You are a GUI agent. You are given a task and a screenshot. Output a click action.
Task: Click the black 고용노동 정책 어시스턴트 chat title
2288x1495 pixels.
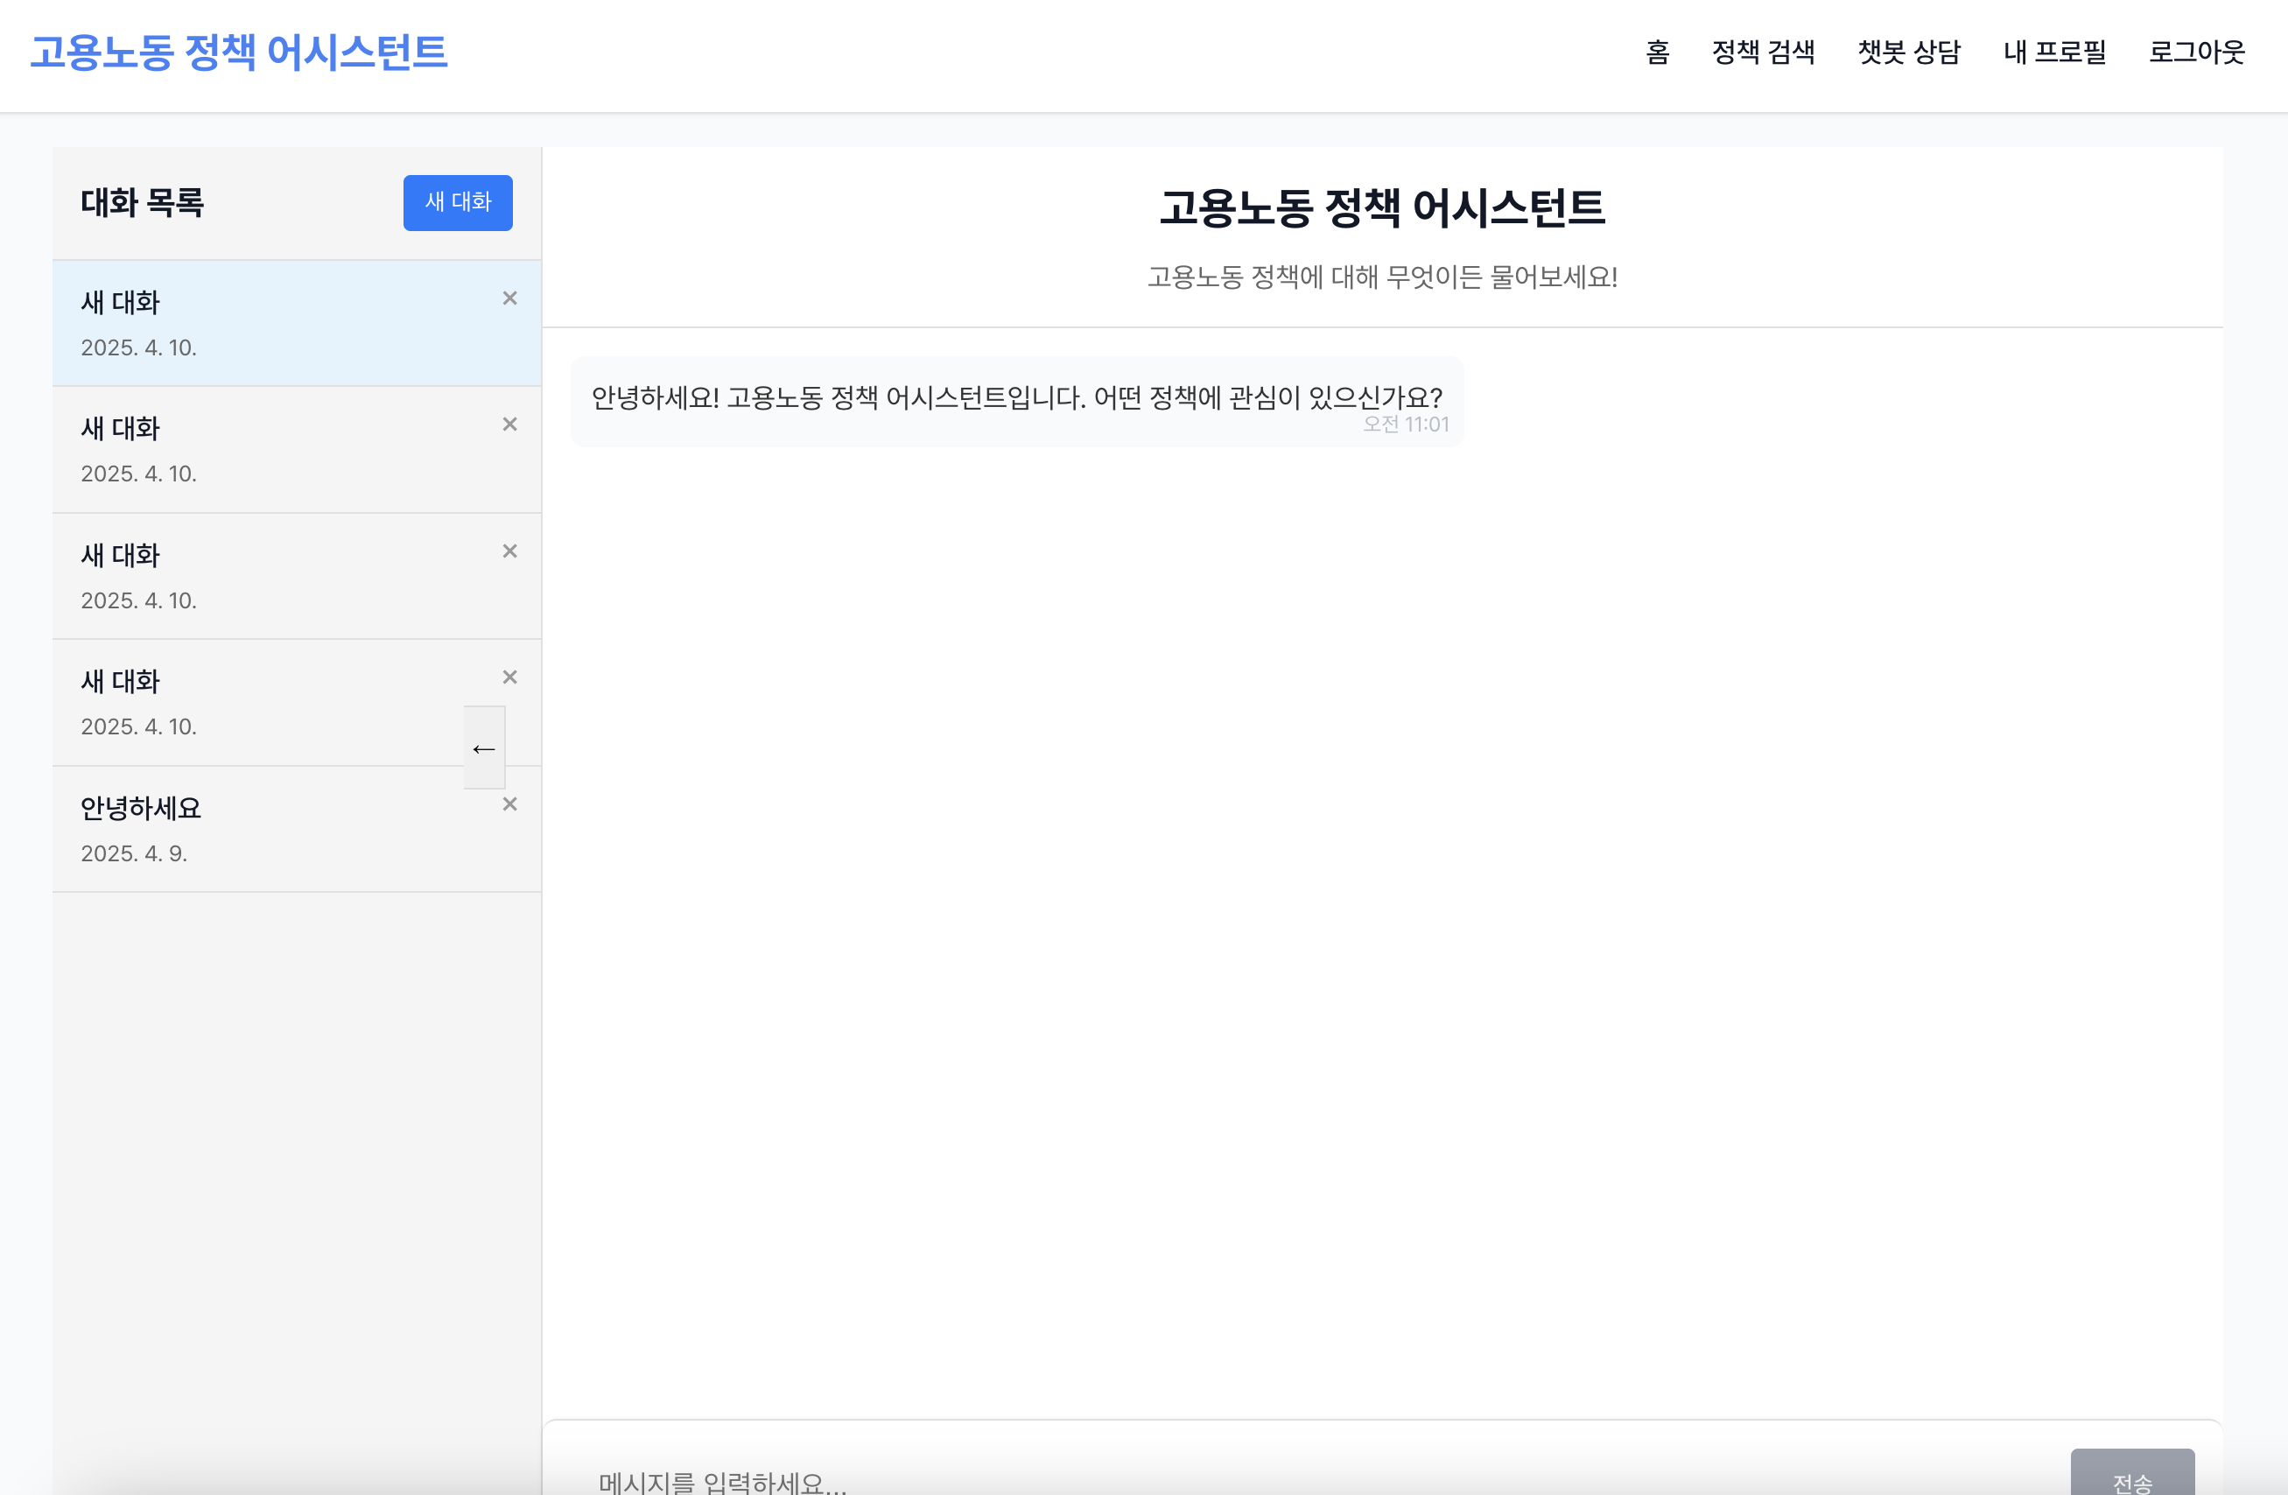click(1382, 207)
